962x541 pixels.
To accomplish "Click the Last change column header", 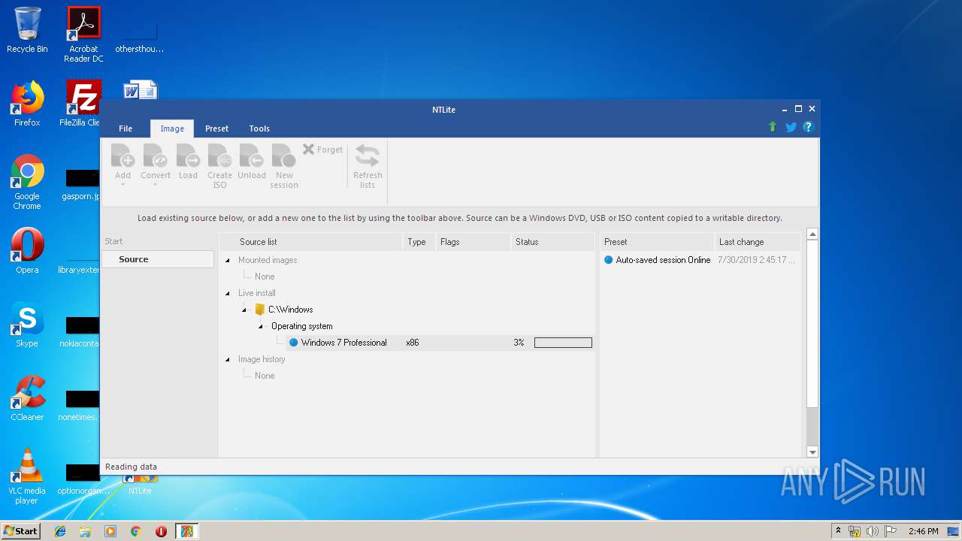I will (758, 242).
